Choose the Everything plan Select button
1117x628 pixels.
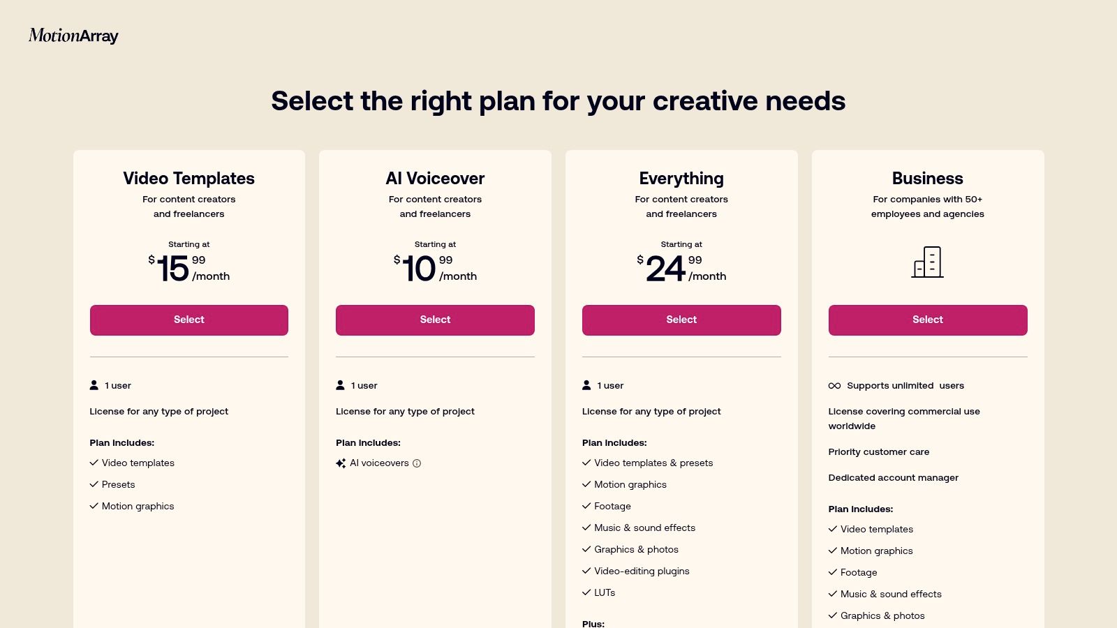(x=681, y=320)
